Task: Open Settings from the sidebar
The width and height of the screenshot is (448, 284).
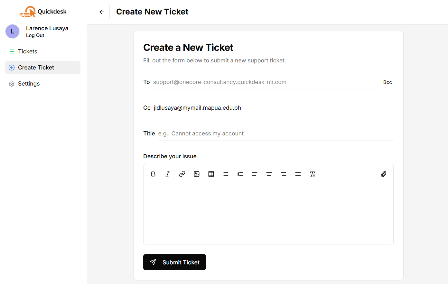Action: click(29, 83)
